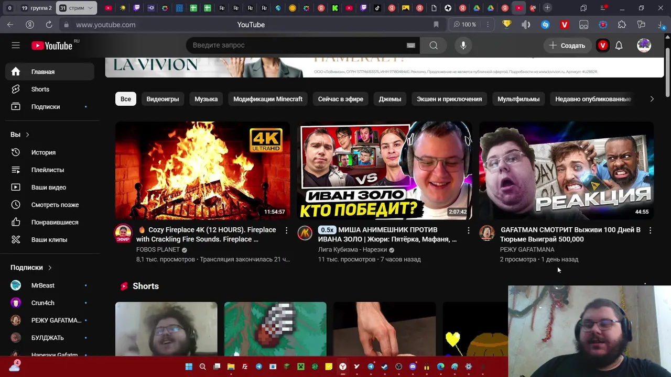Open Смотреть позже in sidebar

pos(50,205)
